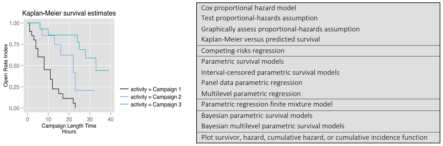The width and height of the screenshot is (443, 146).
Task: Choose Bayesian multilevel parametric survival models
Action: click(273, 126)
